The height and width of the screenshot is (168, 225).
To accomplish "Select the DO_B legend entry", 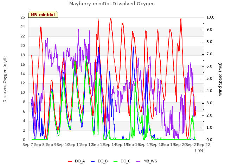I will point(99,161).
